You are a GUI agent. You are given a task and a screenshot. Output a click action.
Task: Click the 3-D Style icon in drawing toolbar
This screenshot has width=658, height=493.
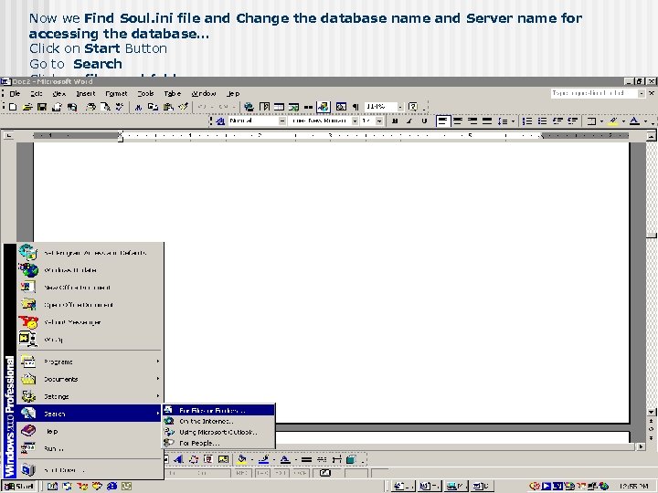351,459
